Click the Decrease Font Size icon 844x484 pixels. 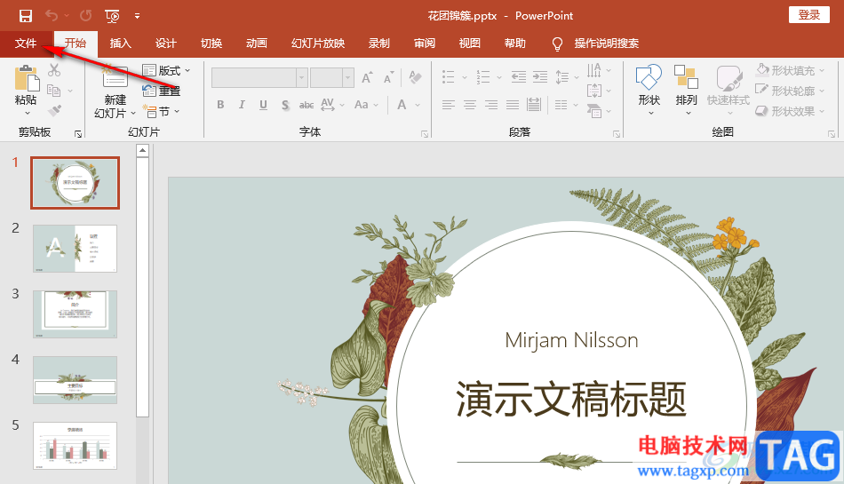[x=388, y=78]
